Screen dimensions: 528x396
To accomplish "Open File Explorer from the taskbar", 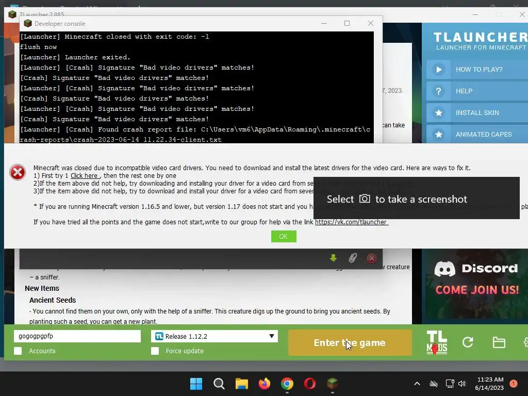I will [241, 384].
